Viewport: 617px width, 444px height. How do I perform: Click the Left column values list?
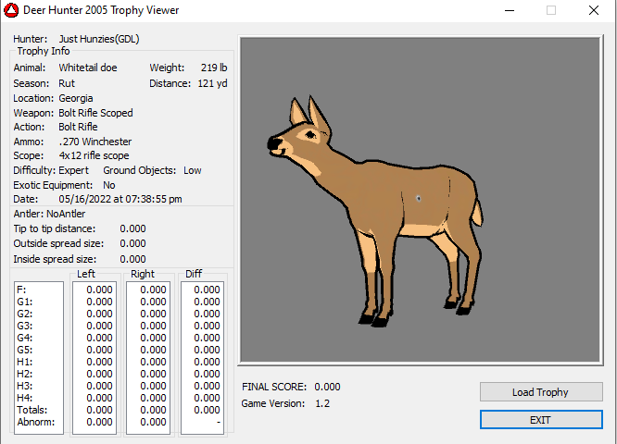tap(94, 356)
